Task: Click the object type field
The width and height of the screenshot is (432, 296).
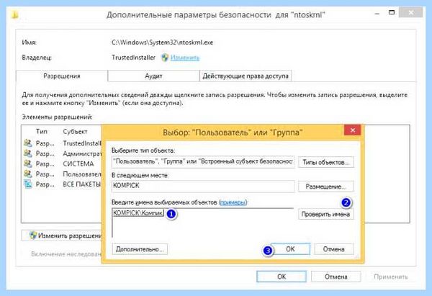Action: (x=203, y=162)
